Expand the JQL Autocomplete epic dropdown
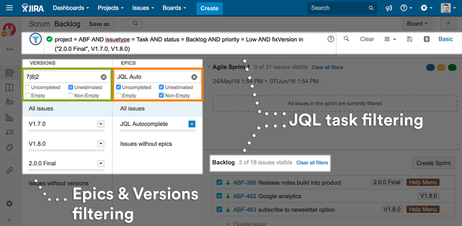The width and height of the screenshot is (462, 226). pos(192,124)
